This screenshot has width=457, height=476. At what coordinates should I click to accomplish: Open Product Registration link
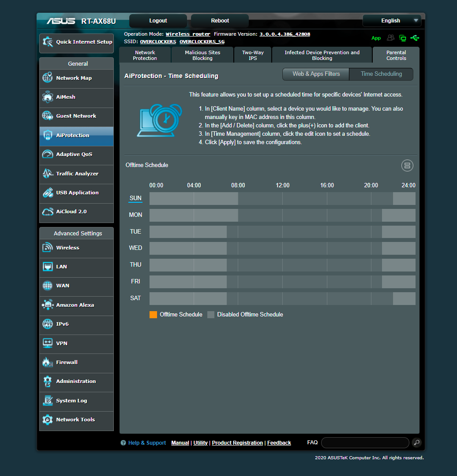(237, 443)
